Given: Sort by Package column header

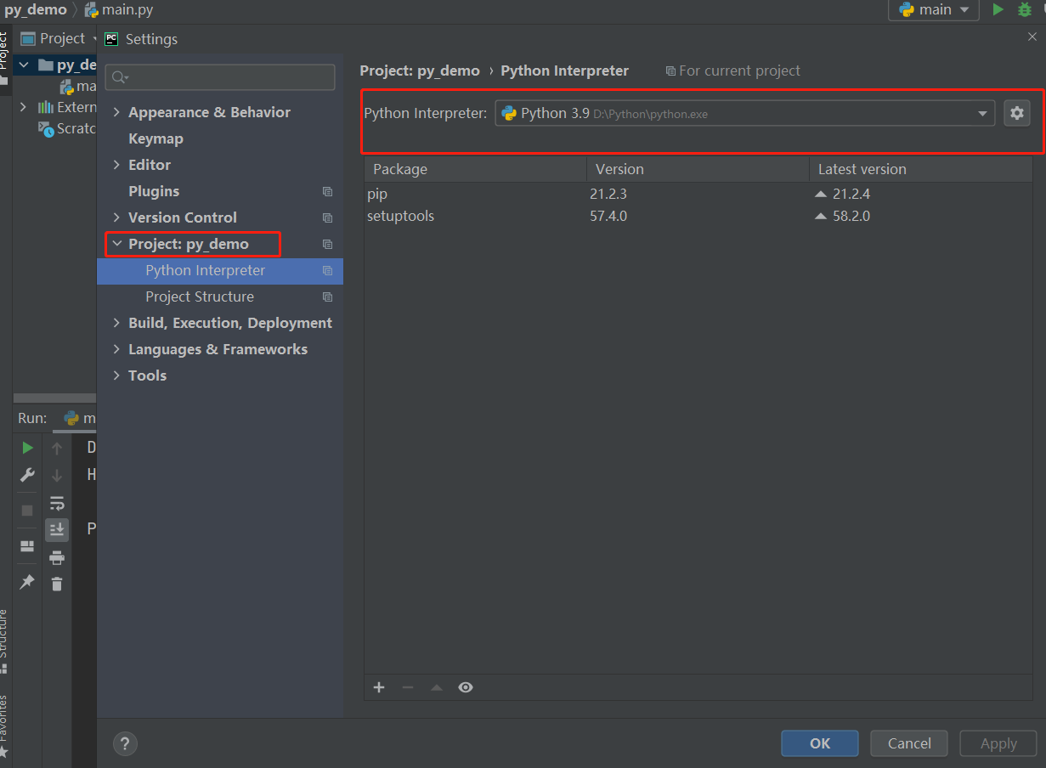Looking at the screenshot, I should [x=476, y=169].
